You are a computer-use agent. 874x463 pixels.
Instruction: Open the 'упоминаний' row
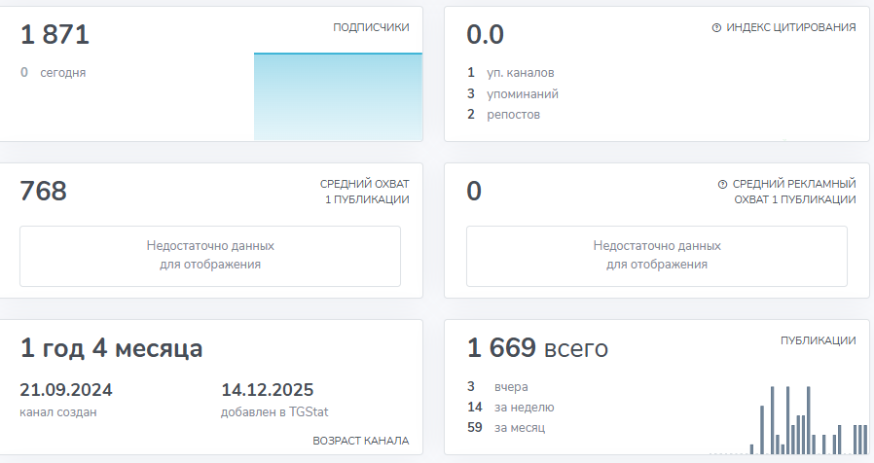[512, 93]
